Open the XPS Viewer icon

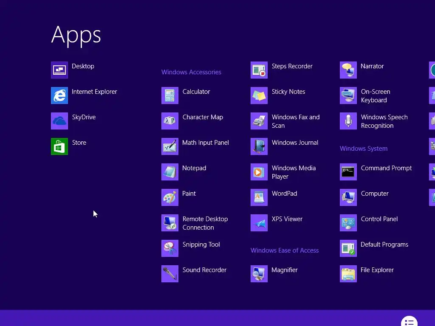pos(259,223)
